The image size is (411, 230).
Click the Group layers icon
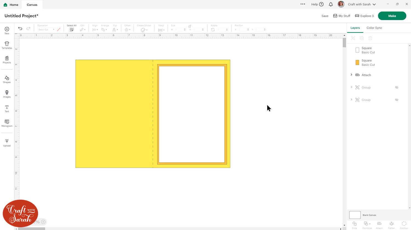coord(353,38)
